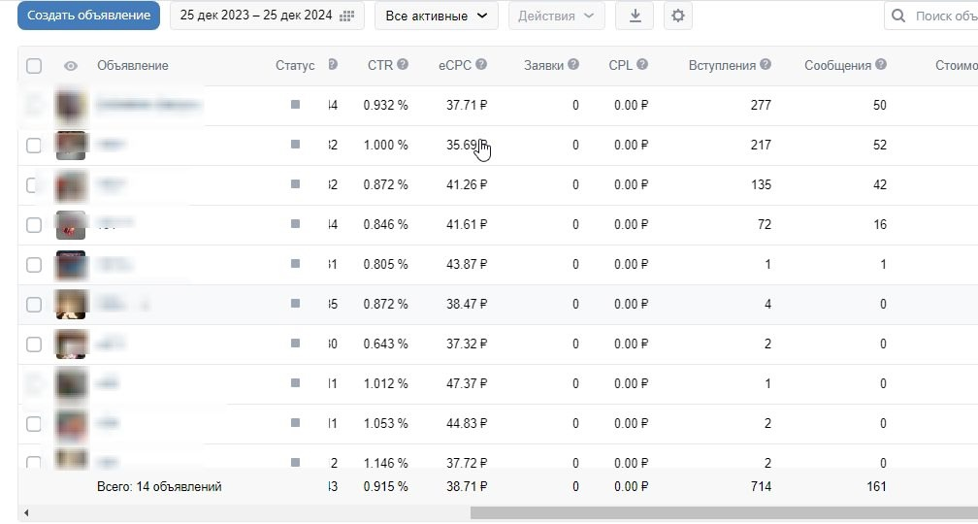Image resolution: width=978 pixels, height=524 pixels.
Task: Toggle the select-all checkbox in table header
Action: click(34, 66)
